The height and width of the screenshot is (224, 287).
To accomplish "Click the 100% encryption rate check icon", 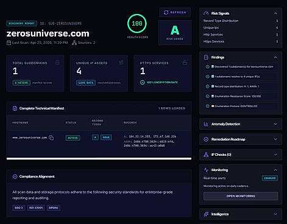I will 143,82.
